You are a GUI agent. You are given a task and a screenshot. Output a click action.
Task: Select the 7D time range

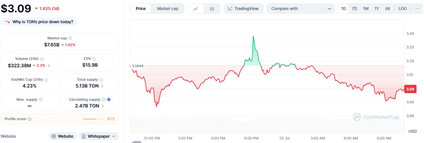pyautogui.click(x=354, y=9)
